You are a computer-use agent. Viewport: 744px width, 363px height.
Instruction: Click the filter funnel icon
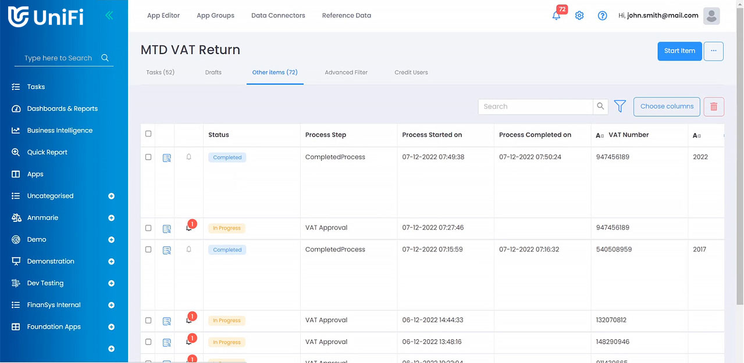(x=620, y=106)
